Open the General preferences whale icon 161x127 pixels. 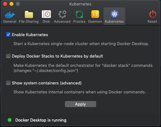tap(10, 15)
